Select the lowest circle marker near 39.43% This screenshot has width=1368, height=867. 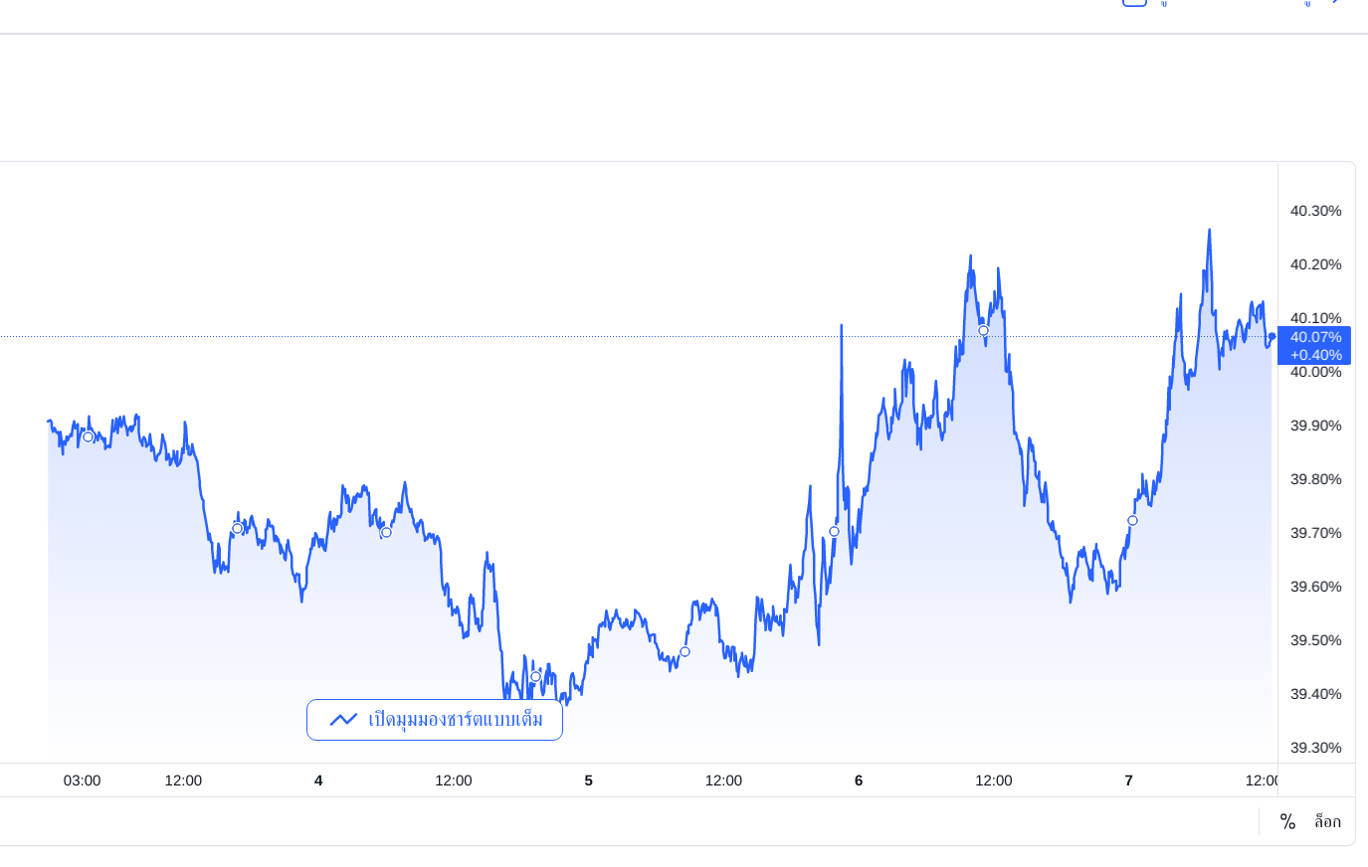point(535,676)
